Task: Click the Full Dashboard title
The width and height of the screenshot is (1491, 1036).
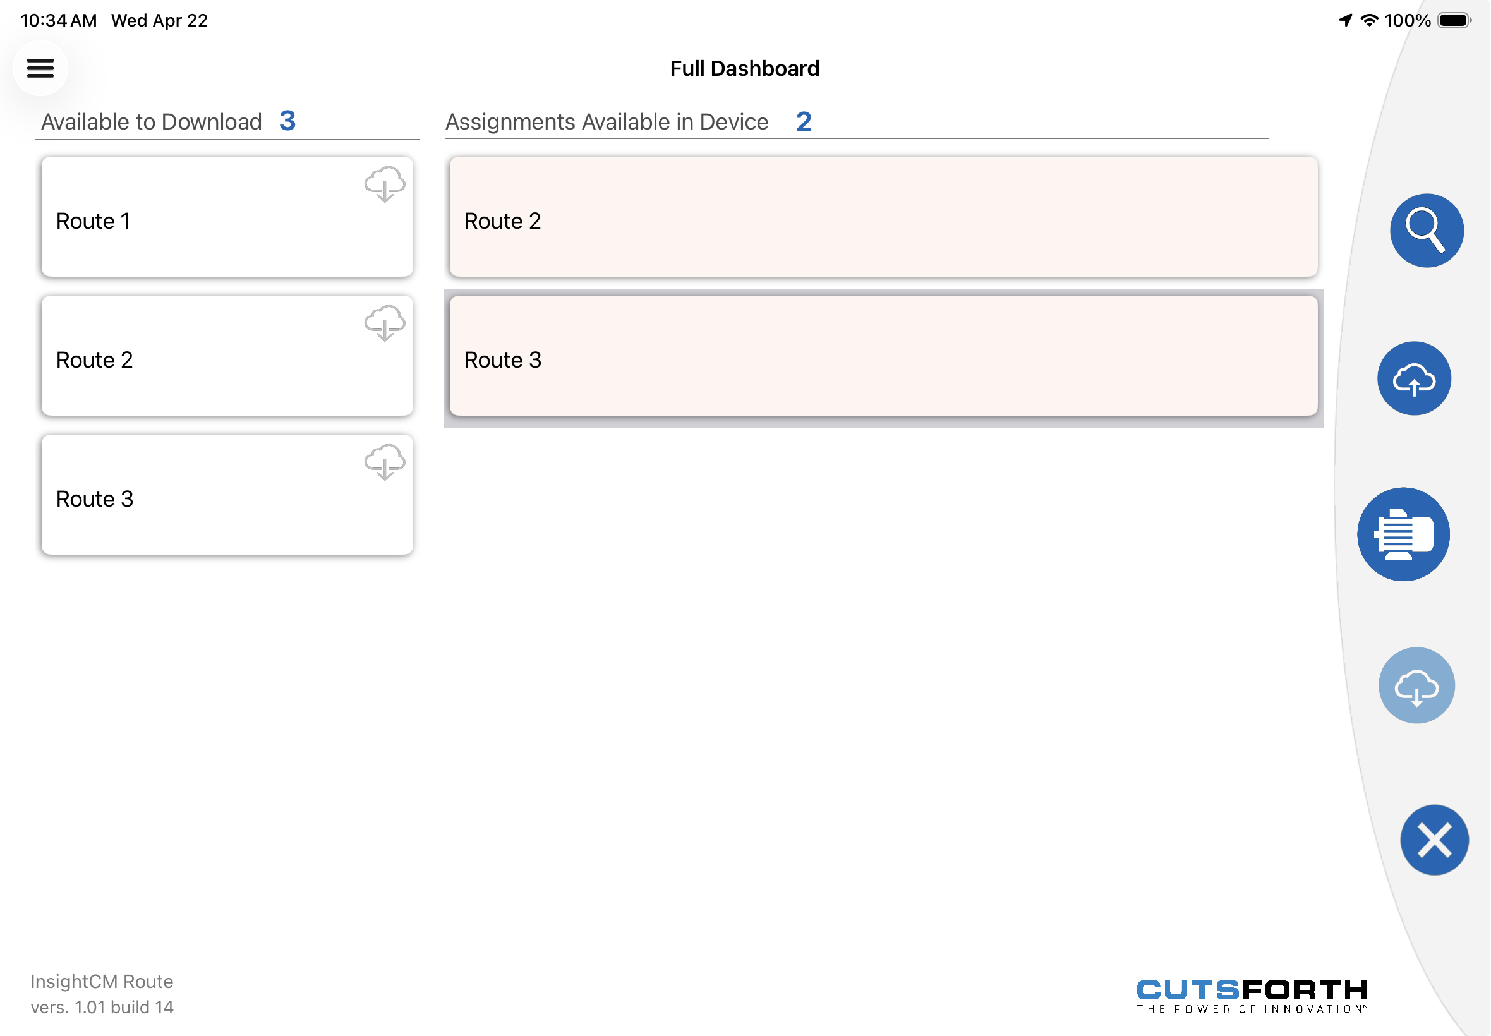Action: tap(744, 68)
